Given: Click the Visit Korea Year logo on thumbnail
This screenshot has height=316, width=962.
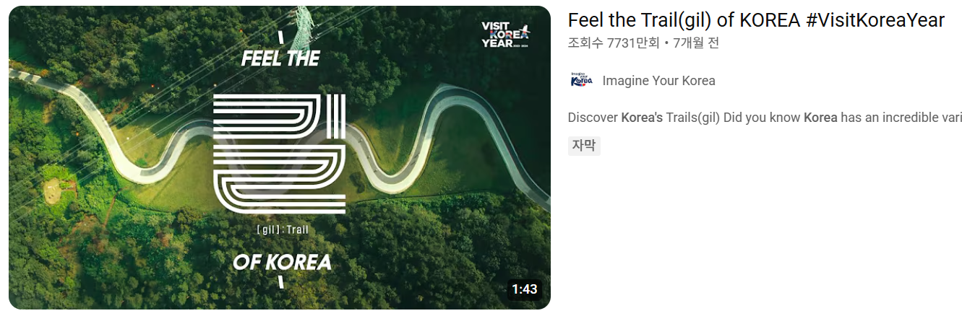Looking at the screenshot, I should coord(505,34).
